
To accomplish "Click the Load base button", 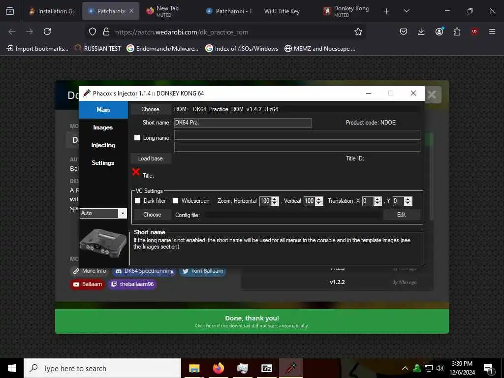I will click(151, 158).
